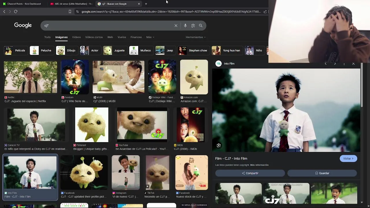Open the Instagram 'Vi de nuevo CJ7' thumbnail

(126, 173)
